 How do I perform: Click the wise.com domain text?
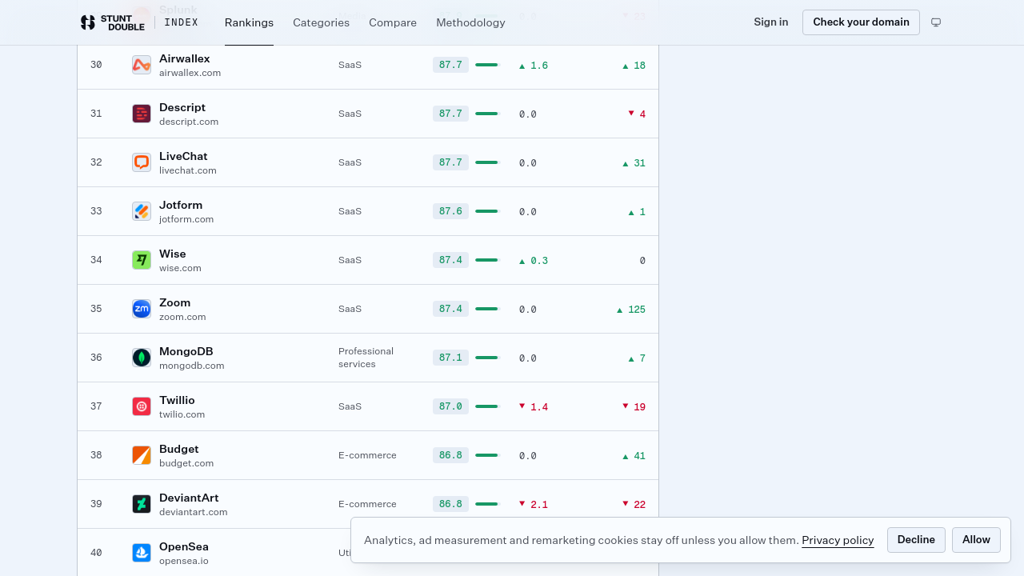click(180, 268)
